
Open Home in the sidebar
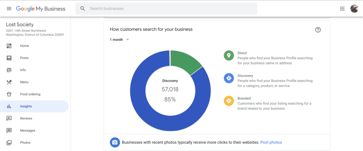point(24,46)
